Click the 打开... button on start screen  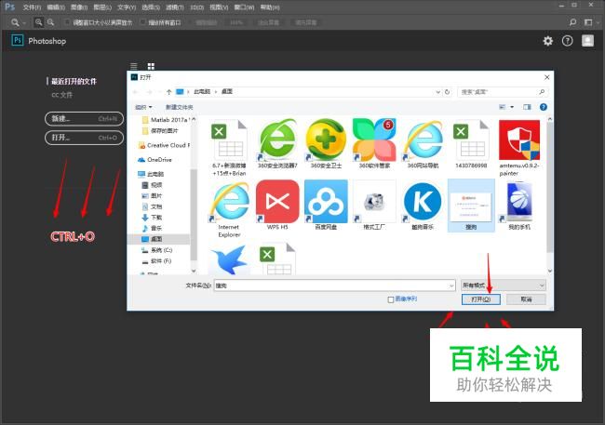(84, 138)
